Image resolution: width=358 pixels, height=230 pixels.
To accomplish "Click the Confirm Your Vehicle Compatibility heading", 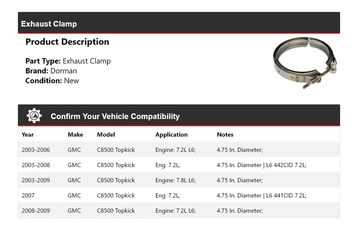I will coord(115,116).
